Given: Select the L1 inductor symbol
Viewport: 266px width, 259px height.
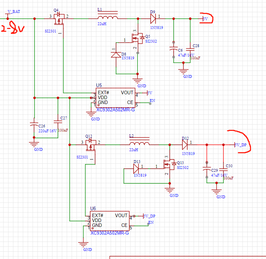Looking at the screenshot, I should [108, 16].
